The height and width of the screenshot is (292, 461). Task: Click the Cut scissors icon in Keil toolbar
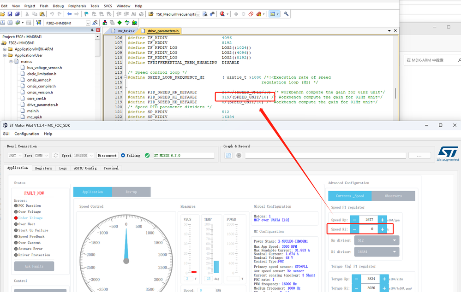click(x=27, y=14)
